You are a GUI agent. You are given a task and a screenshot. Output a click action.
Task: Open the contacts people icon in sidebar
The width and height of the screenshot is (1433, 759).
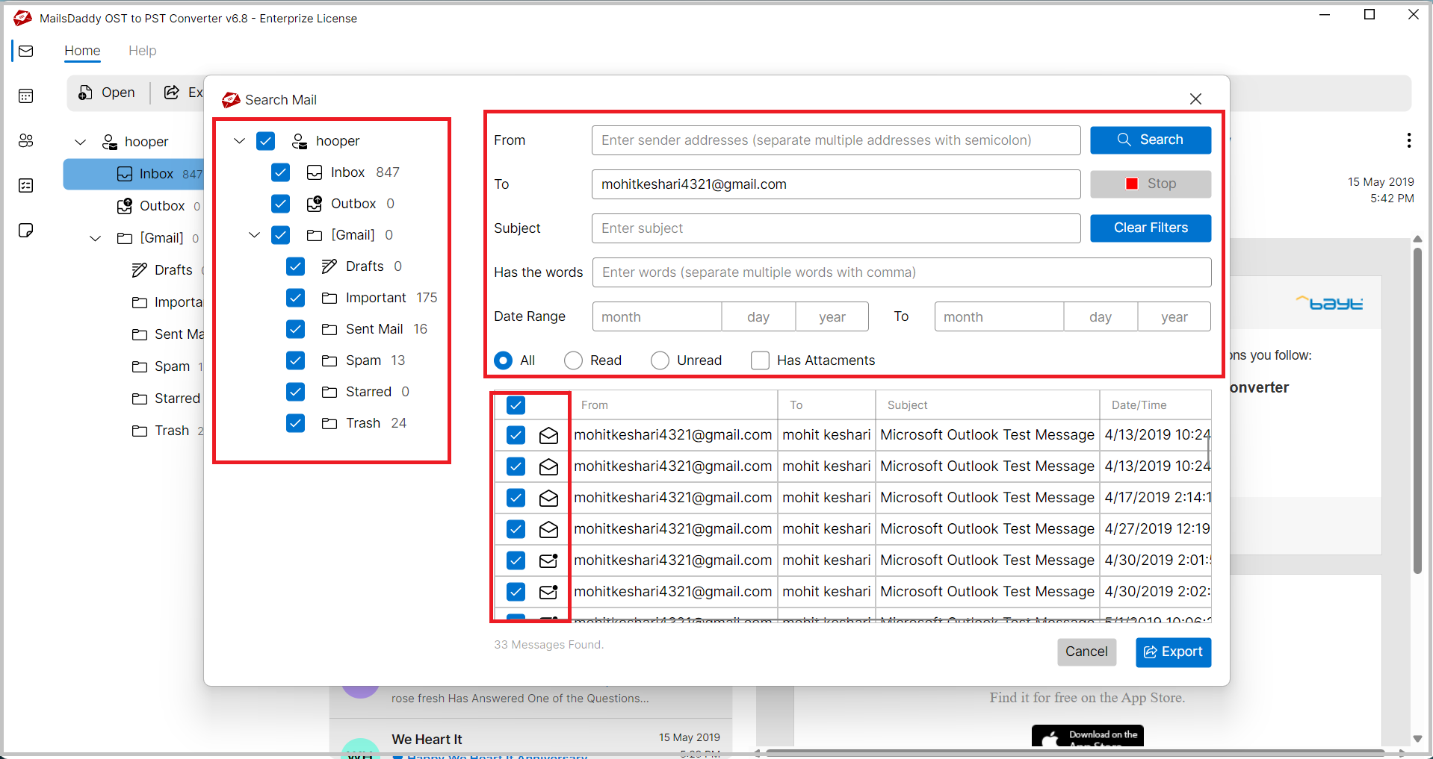pyautogui.click(x=26, y=140)
